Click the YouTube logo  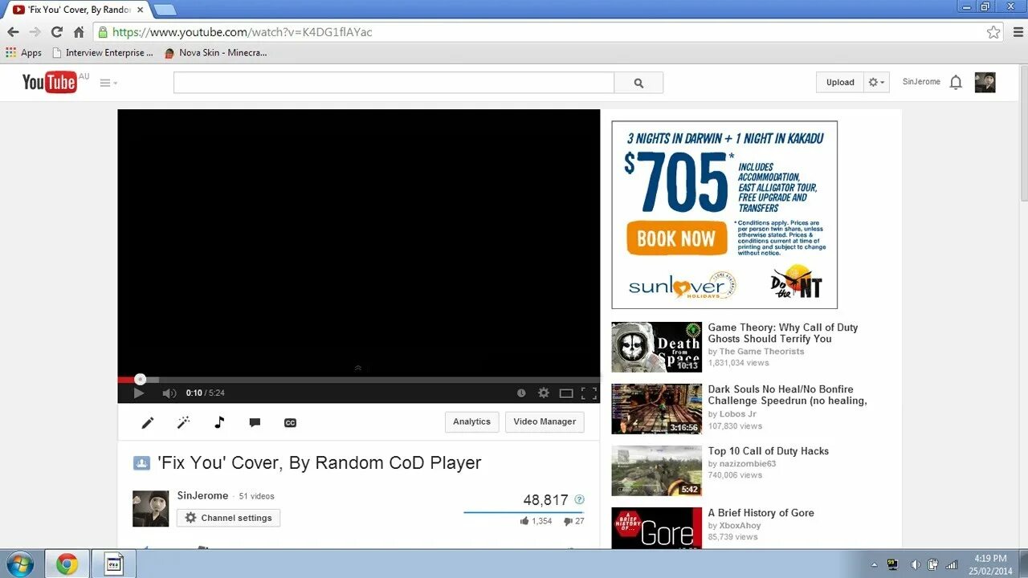[x=50, y=82]
